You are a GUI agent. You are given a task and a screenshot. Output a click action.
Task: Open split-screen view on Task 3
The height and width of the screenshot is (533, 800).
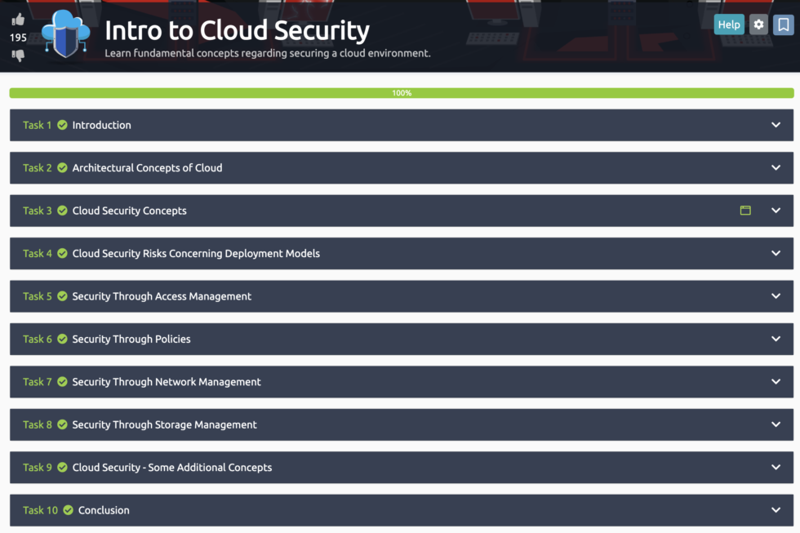pos(745,211)
